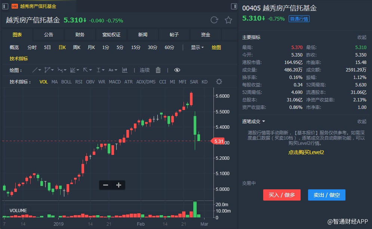Click the 买入 / 做多 buy button
The width and height of the screenshot is (372, 229).
[282, 195]
